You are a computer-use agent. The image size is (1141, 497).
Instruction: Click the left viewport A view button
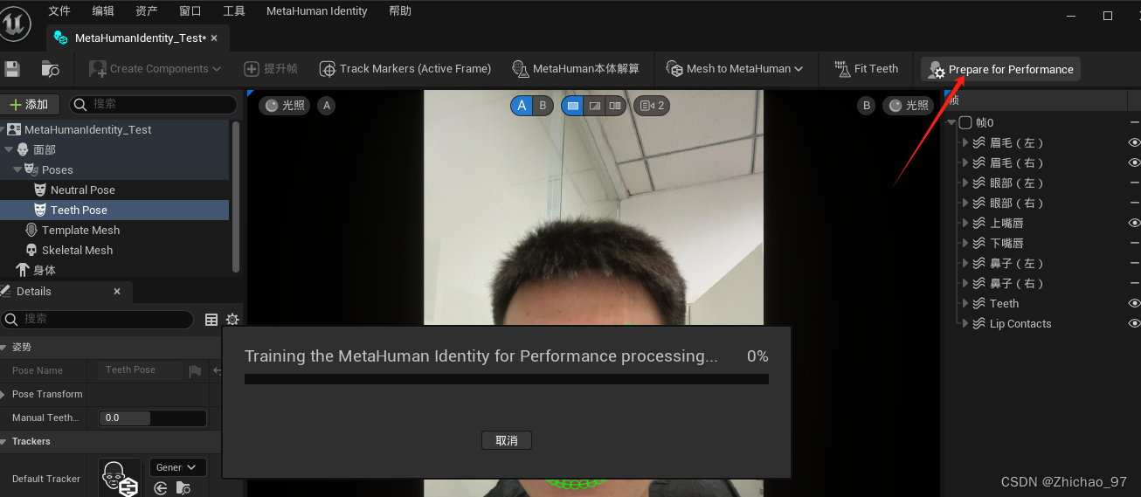[x=327, y=105]
